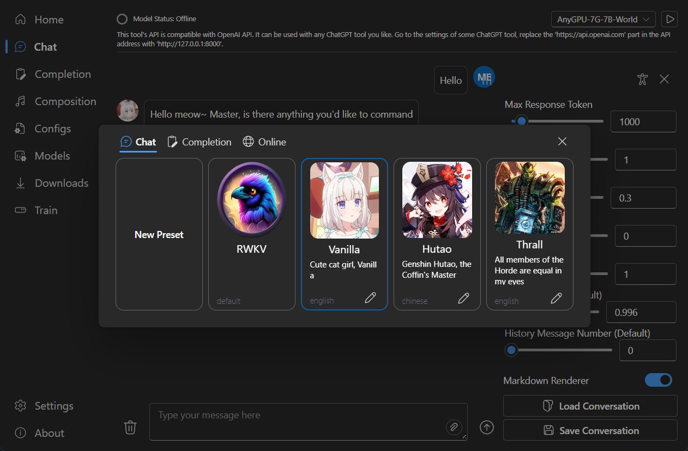Select the New Preset card
Viewport: 688px width, 451px height.
pyautogui.click(x=159, y=234)
